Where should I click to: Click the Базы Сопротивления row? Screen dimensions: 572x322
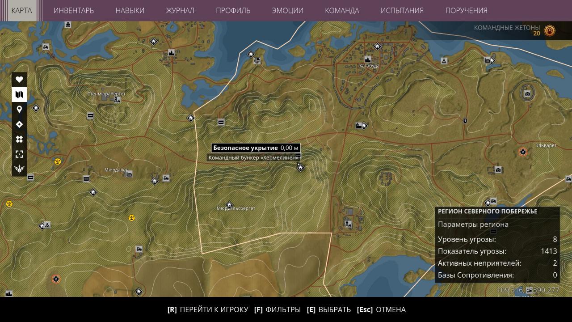pyautogui.click(x=497, y=275)
